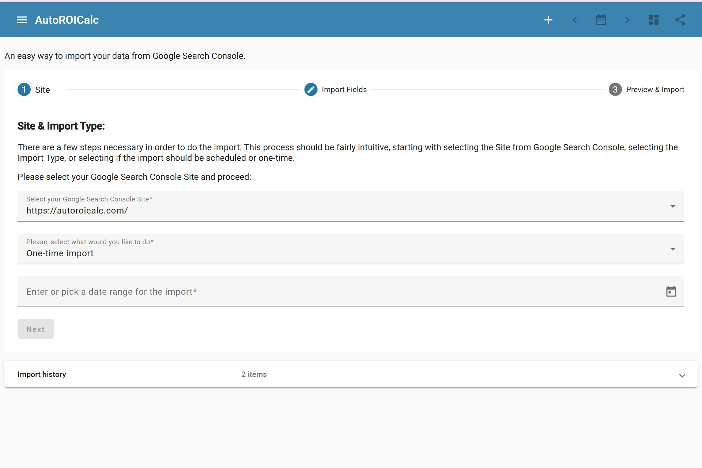Click the Next button

coord(35,329)
